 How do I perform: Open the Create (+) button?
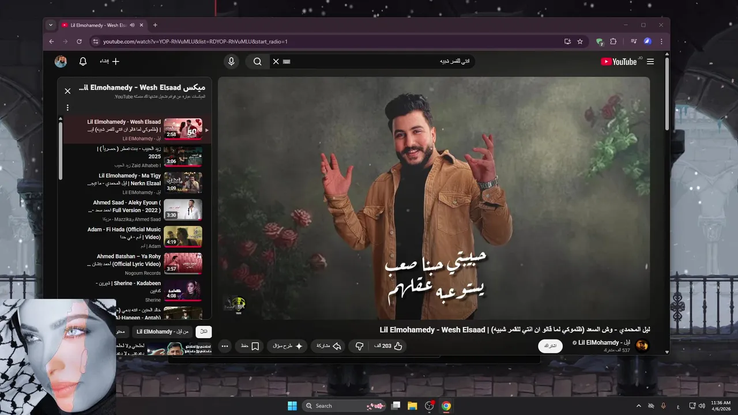[110, 61]
